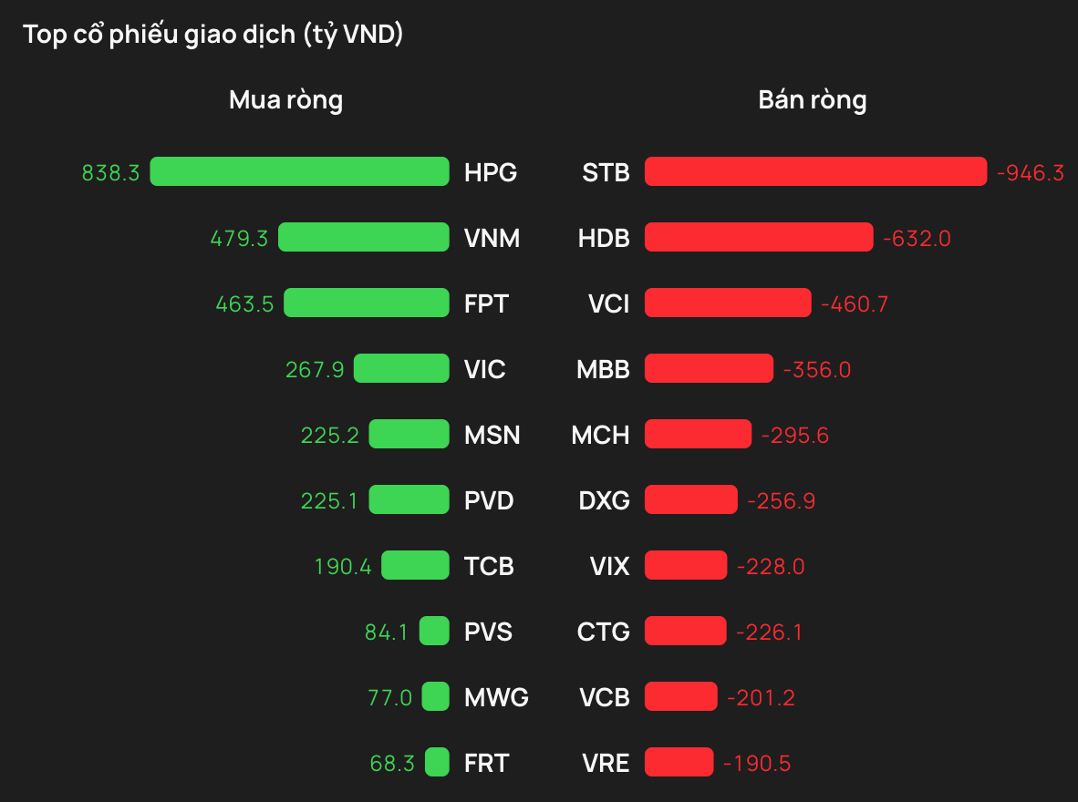Click the VCB ticker label
The image size is (1078, 802).
(605, 697)
